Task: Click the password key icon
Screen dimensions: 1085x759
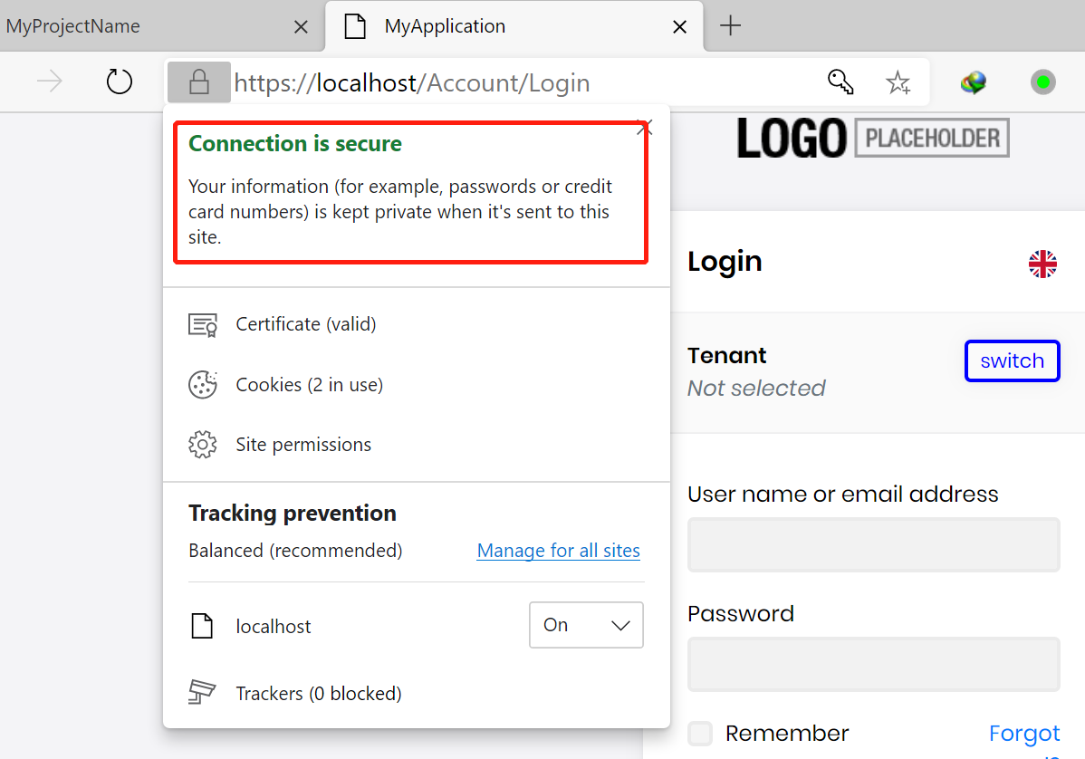Action: (x=840, y=82)
